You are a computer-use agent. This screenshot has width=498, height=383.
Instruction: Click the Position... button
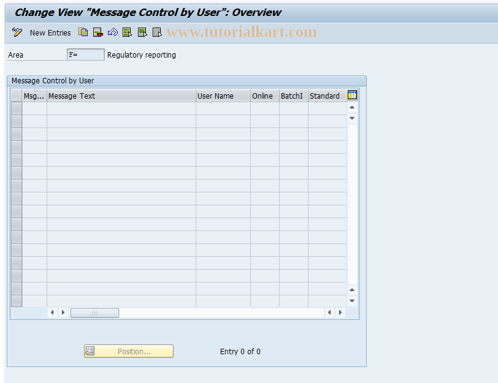(129, 351)
